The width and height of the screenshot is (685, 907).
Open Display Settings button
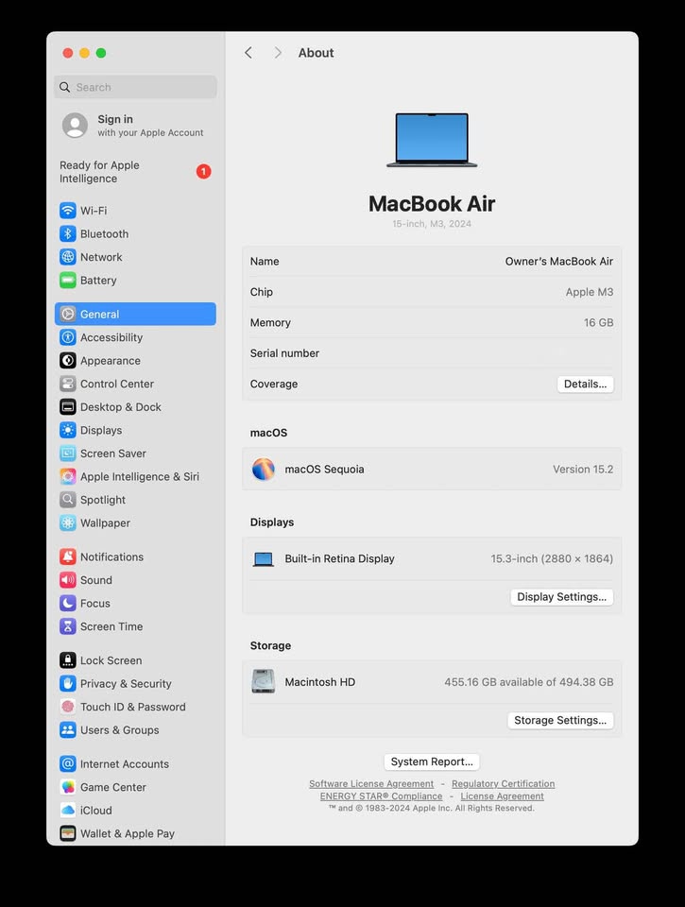(x=561, y=597)
